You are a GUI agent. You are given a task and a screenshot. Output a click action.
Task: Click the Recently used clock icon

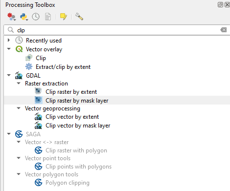tap(19, 40)
